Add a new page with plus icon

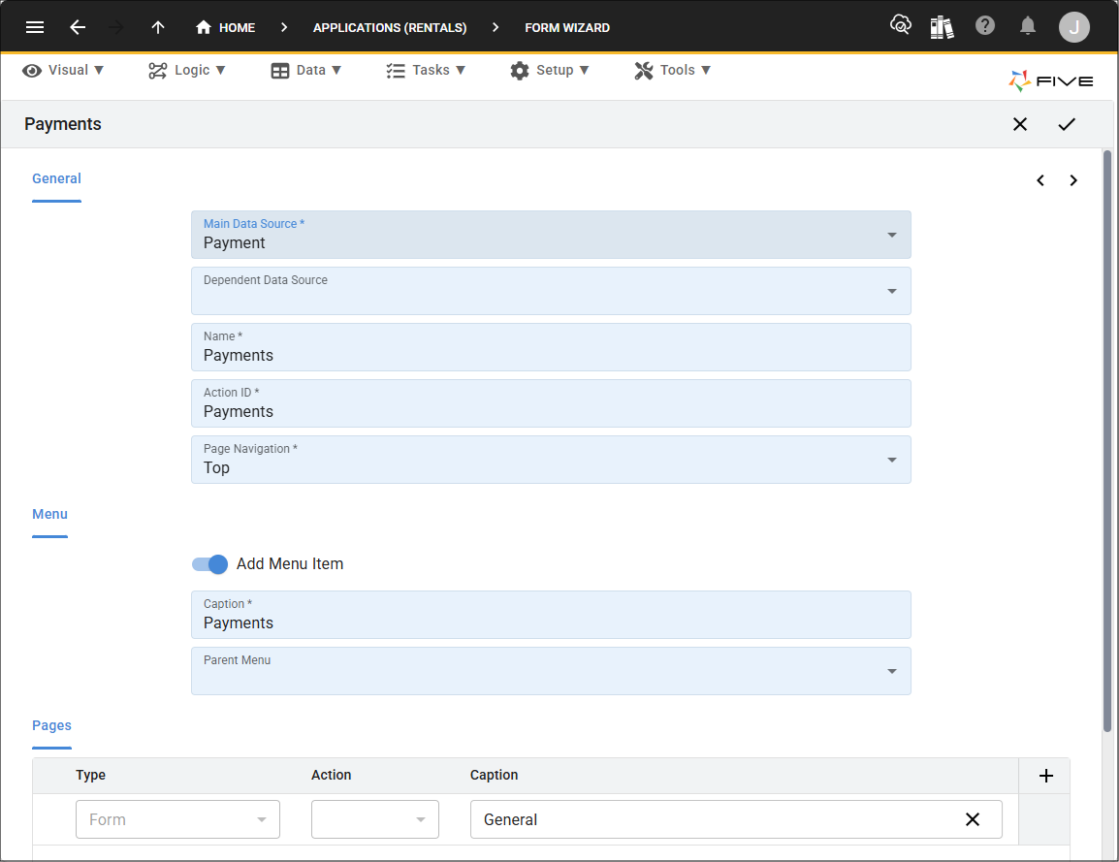(1045, 776)
